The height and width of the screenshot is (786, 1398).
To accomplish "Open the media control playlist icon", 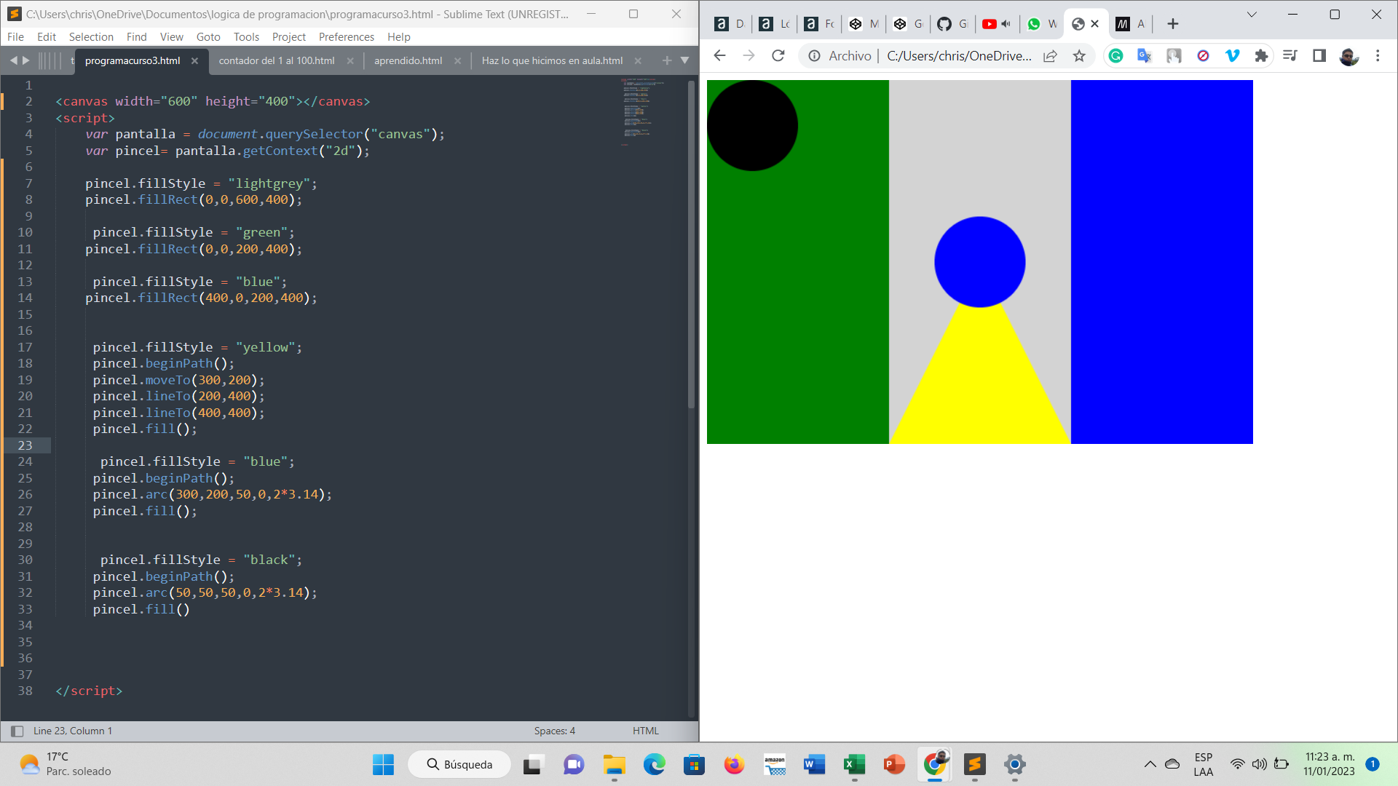I will (1290, 56).
